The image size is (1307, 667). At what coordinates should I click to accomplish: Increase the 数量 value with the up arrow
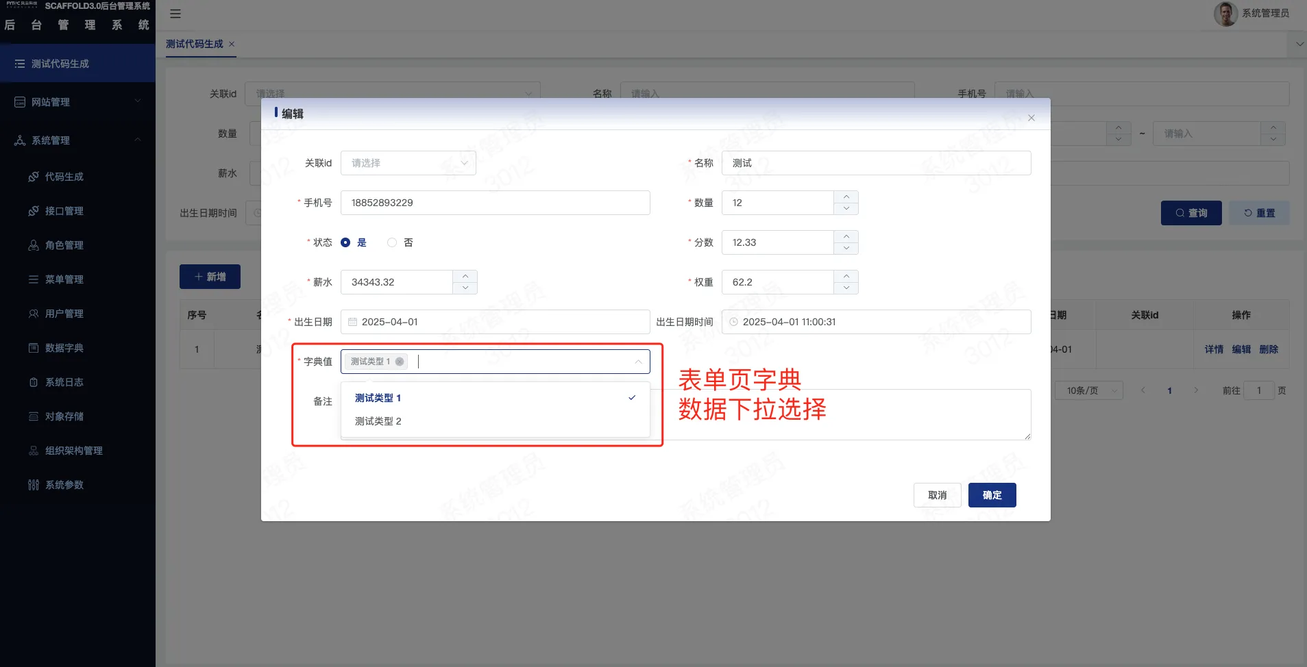[846, 197]
